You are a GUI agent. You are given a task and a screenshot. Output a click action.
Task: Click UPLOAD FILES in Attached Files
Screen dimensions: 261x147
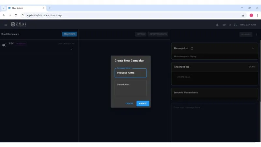183,77
